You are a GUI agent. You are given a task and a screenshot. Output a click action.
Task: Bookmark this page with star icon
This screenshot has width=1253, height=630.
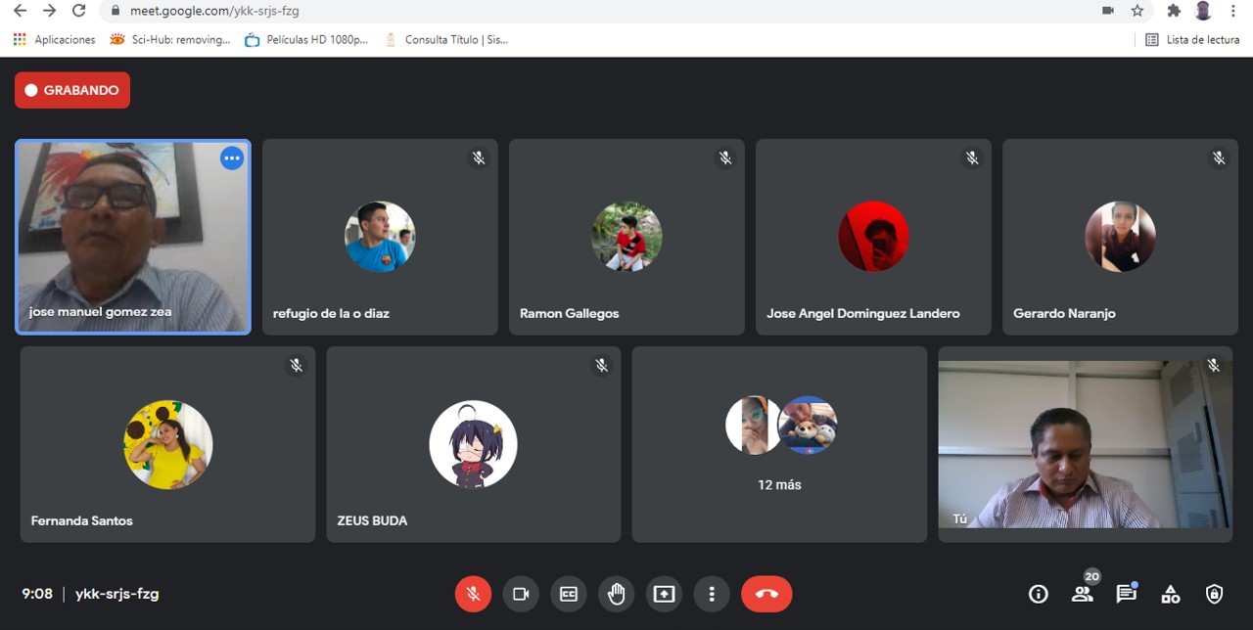(x=1137, y=11)
